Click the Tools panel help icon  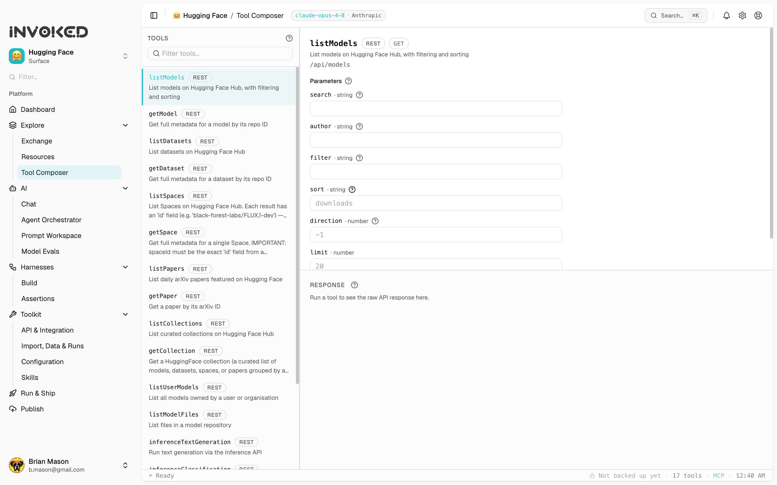[x=289, y=38]
